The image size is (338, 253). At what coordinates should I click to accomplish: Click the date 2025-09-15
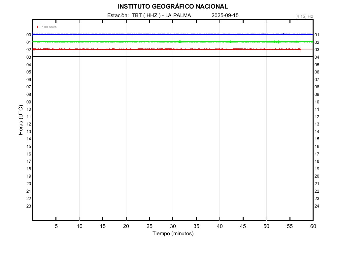225,15
